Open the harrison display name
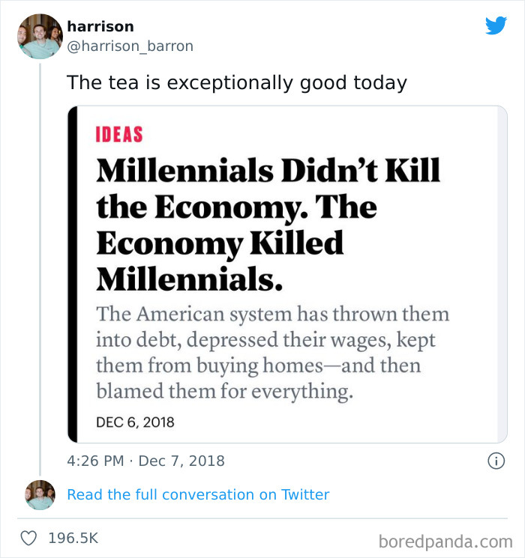This screenshot has height=558, width=525. [100, 26]
